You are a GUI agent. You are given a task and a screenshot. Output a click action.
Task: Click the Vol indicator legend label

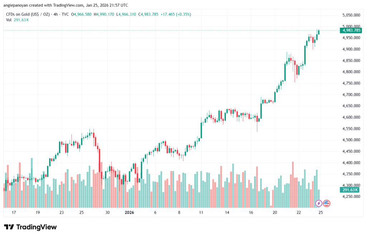pos(9,20)
